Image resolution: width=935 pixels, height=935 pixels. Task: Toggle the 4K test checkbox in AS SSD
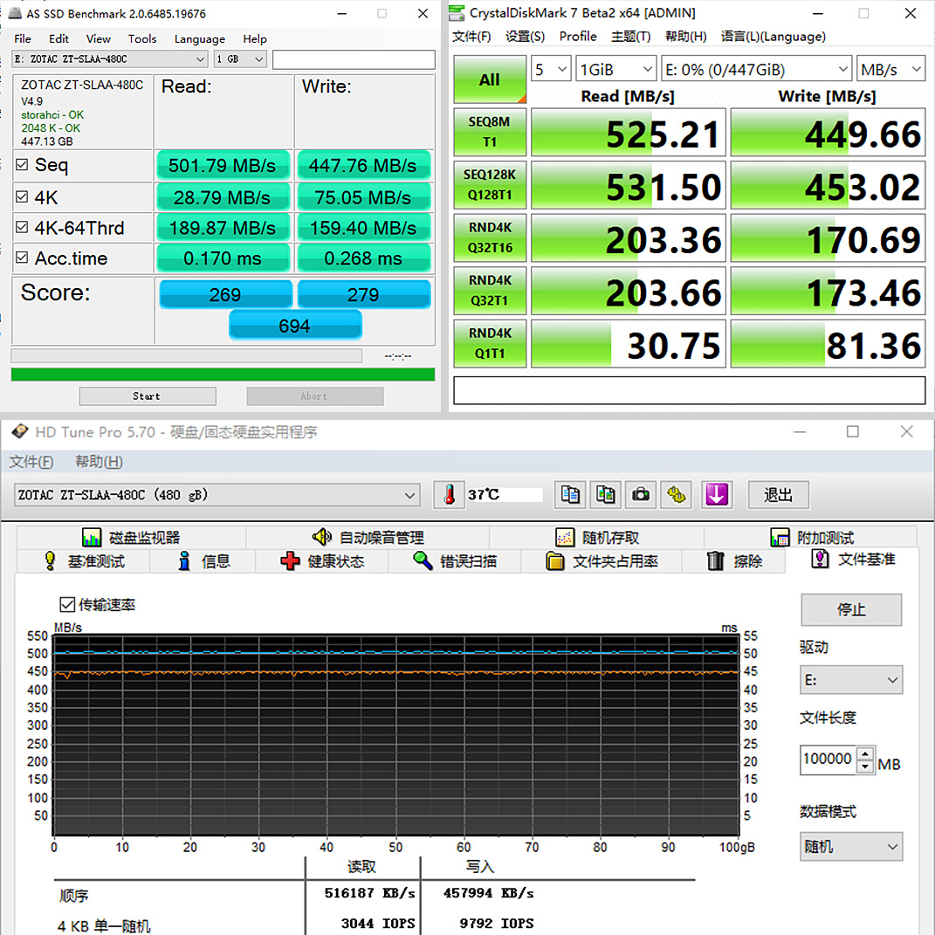[22, 196]
